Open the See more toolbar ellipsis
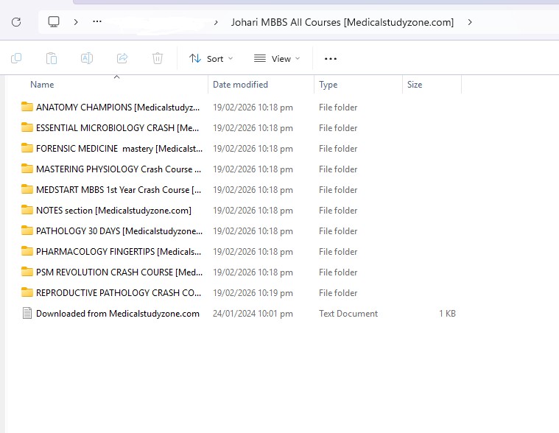The image size is (559, 433). tap(331, 59)
